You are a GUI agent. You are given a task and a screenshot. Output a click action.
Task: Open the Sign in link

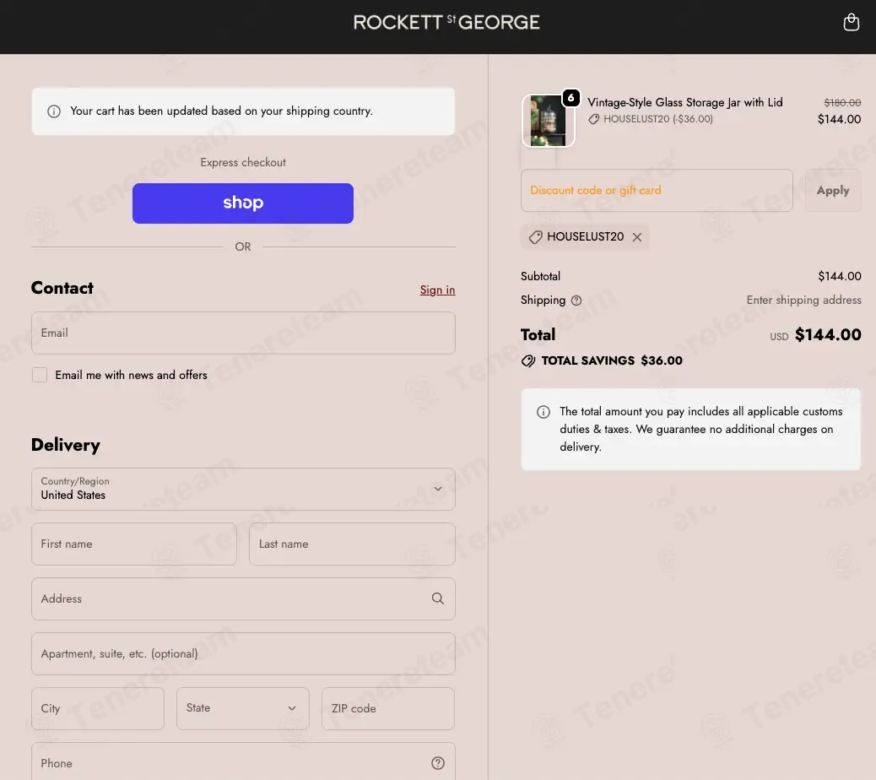(437, 290)
